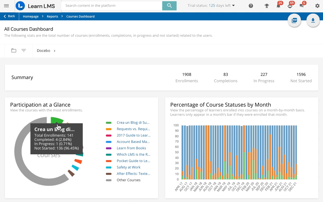Go back using the Back button
323x202 pixels.
[9, 16]
